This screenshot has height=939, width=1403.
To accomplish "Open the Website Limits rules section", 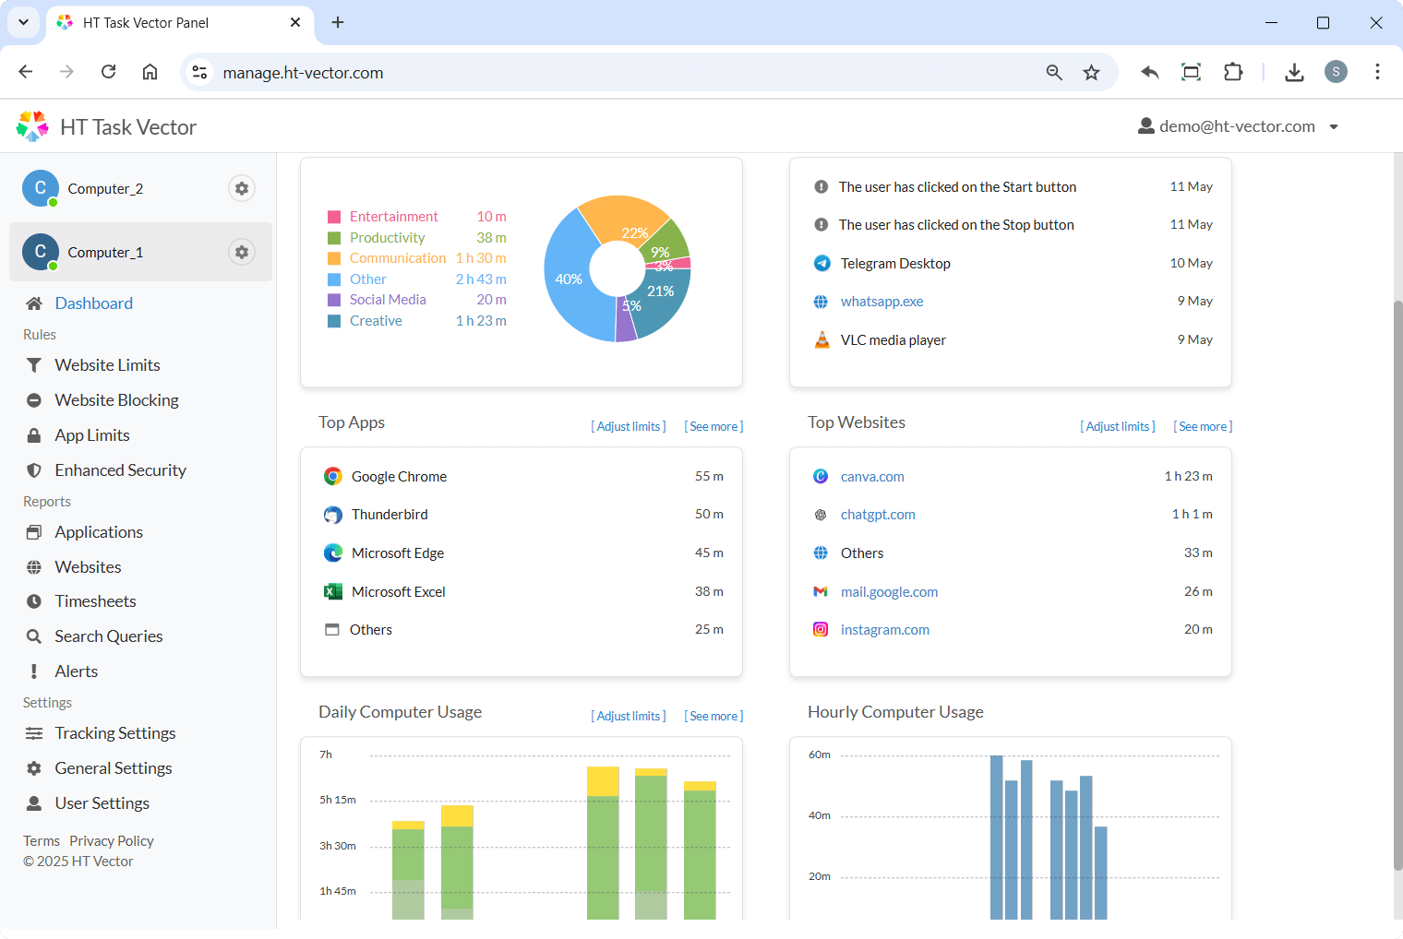I will (106, 364).
